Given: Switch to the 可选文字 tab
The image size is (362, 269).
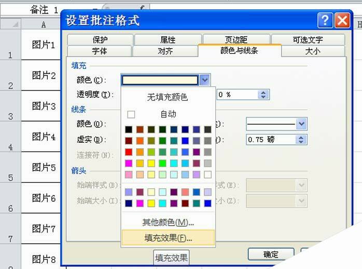Looking at the screenshot, I should click(308, 40).
